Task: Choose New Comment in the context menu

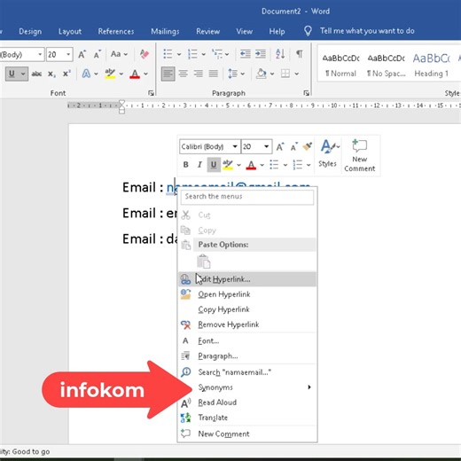Action: pos(247,434)
